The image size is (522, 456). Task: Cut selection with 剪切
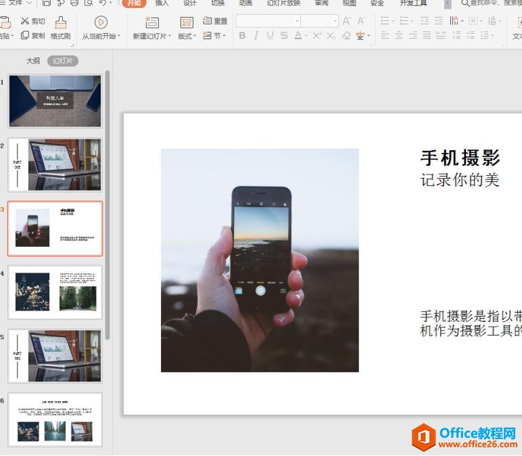(x=32, y=22)
